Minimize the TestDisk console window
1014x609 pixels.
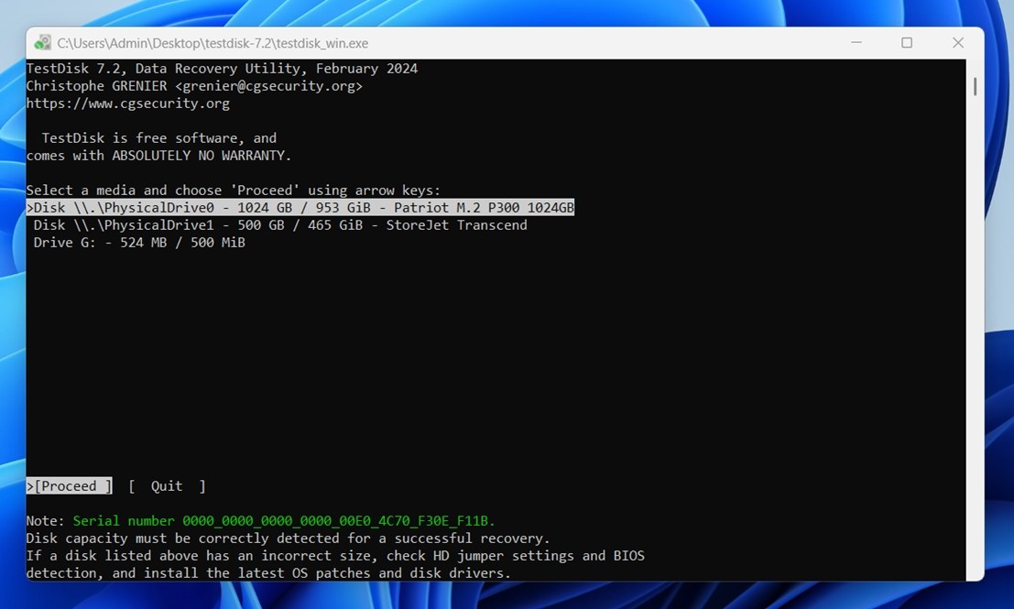(856, 43)
